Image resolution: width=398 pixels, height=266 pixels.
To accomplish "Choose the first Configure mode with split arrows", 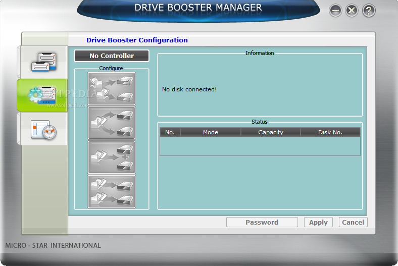I will (x=112, y=88).
